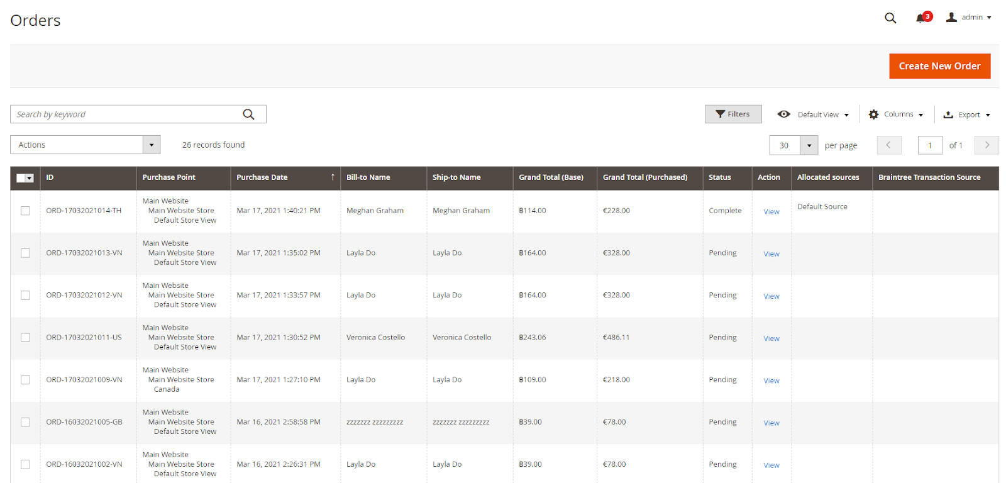Open the admin account menu
This screenshot has height=483, width=1006.
click(x=969, y=18)
